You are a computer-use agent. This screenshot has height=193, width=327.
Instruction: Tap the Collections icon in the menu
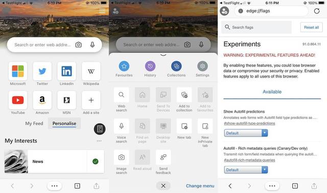(176, 66)
